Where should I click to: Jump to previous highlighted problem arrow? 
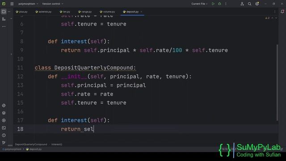272,18
